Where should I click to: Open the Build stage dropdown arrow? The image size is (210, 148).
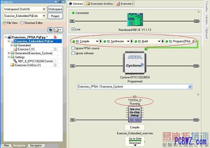tap(159, 41)
